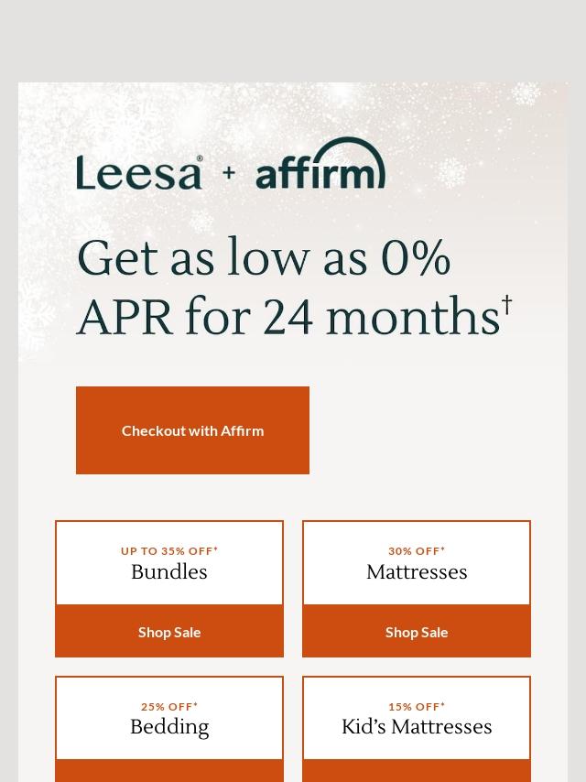Open the Mattresses category title

click(417, 572)
